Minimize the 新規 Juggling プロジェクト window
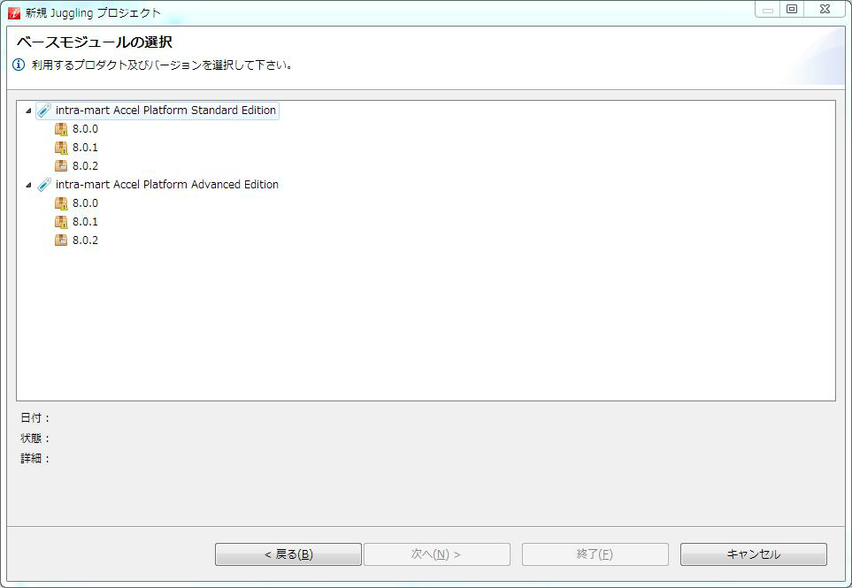Image resolution: width=852 pixels, height=588 pixels. (768, 10)
